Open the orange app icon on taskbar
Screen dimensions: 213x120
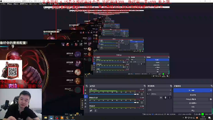[62, 118]
